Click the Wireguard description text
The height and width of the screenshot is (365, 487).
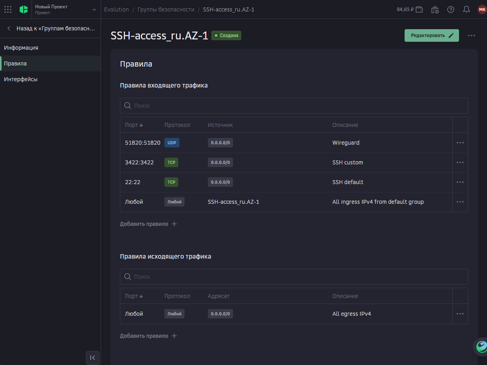click(x=346, y=143)
